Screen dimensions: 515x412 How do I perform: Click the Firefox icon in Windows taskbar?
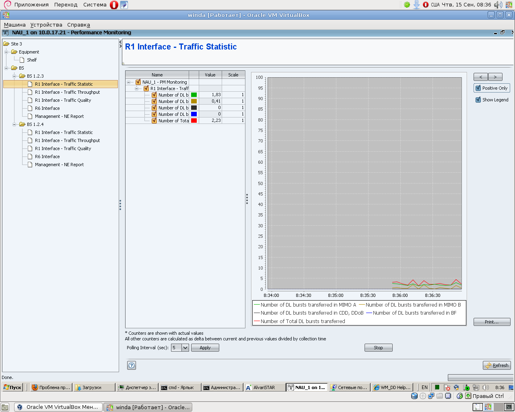click(35, 387)
